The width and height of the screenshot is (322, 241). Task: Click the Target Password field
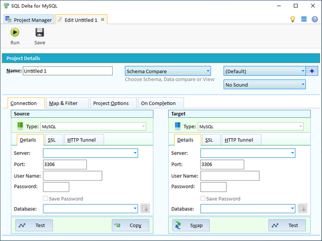[214, 187]
